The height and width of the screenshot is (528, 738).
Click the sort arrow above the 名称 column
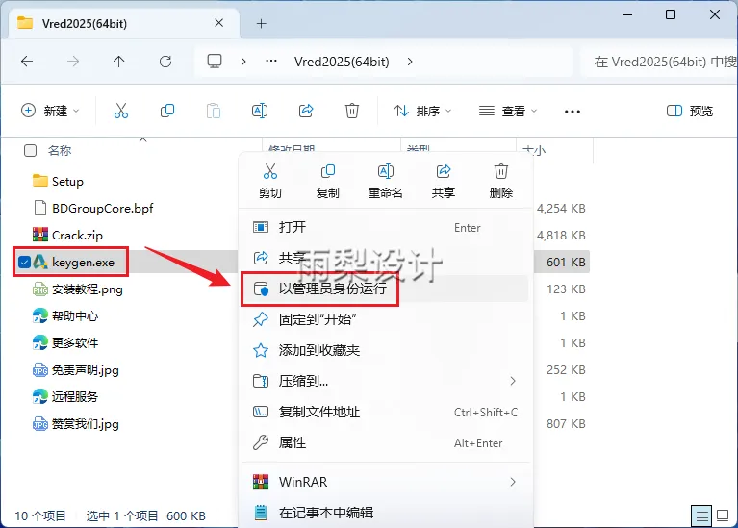143,139
